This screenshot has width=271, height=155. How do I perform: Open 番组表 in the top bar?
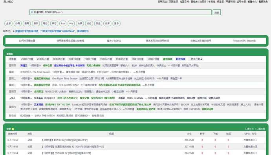pos(194,2)
